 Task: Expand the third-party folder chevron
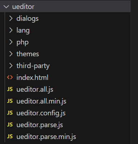point(11,66)
